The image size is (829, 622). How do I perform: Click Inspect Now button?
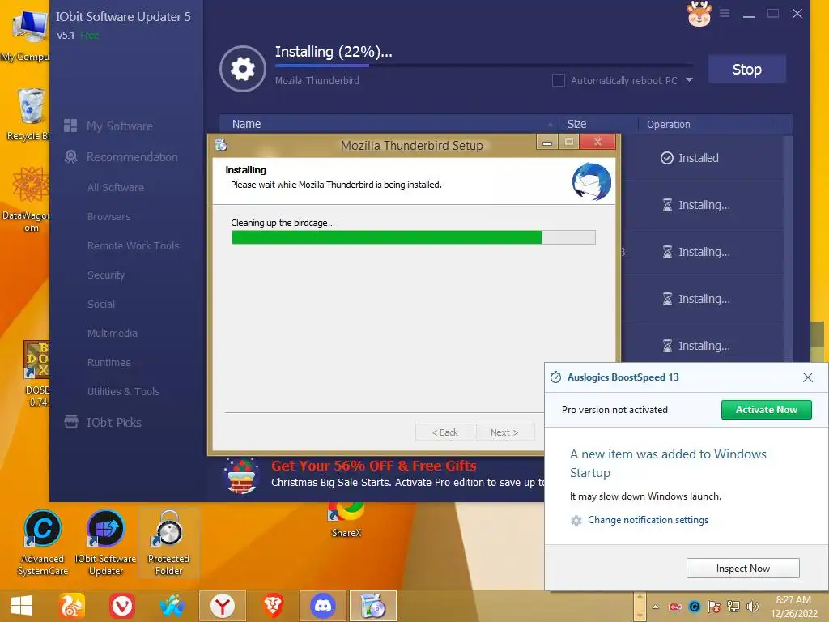point(743,568)
